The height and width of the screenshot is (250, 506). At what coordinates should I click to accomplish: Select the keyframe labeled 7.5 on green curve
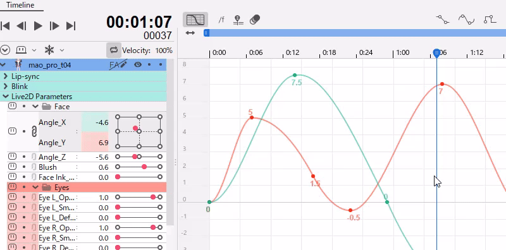(295, 75)
